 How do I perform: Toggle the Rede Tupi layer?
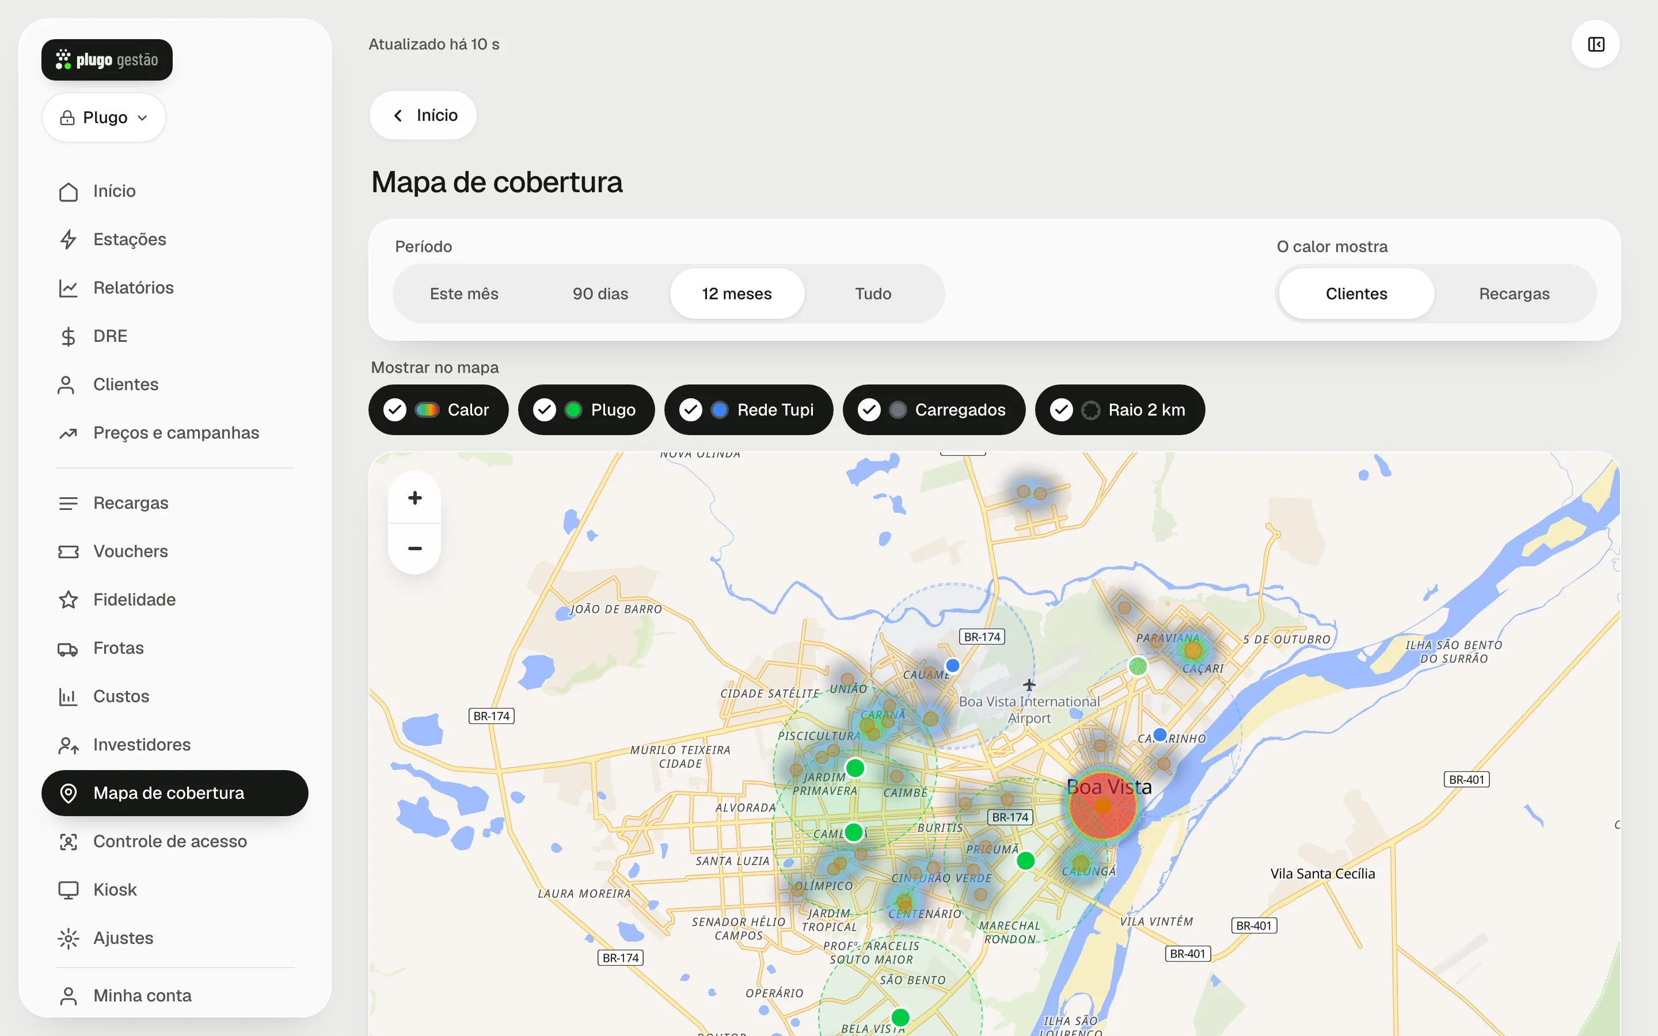click(x=748, y=410)
